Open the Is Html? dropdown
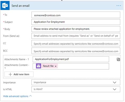 [x=76, y=89]
